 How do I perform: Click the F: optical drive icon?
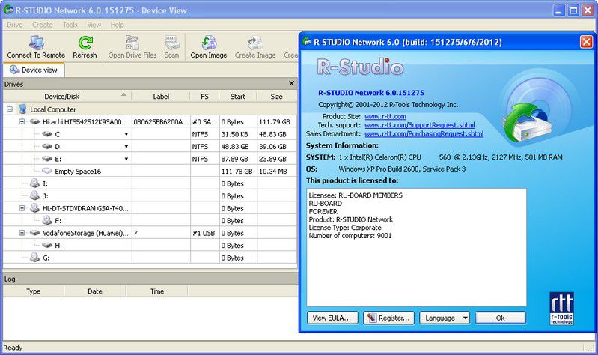(47, 220)
